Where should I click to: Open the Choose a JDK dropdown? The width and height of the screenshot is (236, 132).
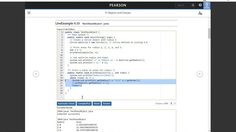173,103
